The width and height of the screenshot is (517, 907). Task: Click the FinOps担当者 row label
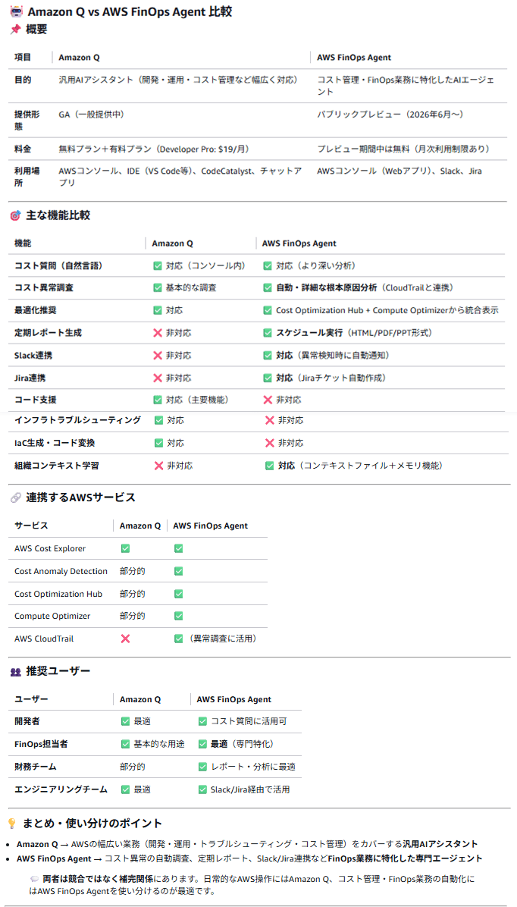tap(40, 744)
